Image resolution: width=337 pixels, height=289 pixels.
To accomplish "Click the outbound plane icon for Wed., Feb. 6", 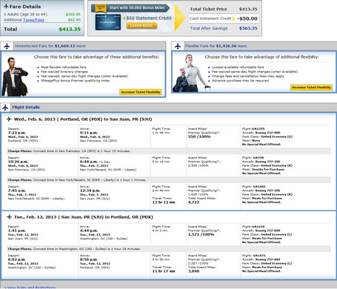I will [9, 119].
